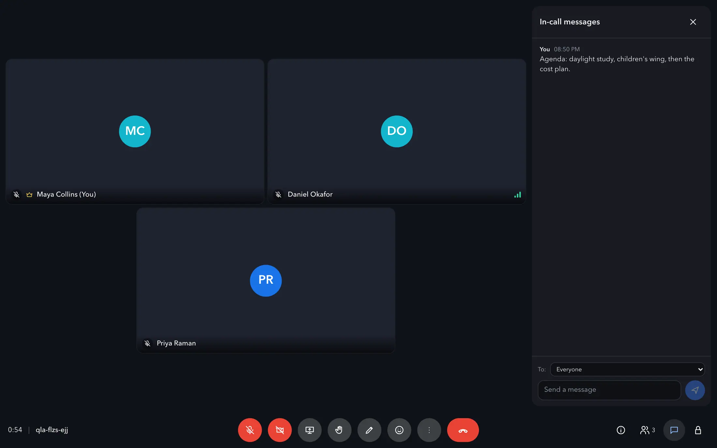The height and width of the screenshot is (448, 717).
Task: Open the 'Everyone' recipient dropdown
Action: click(627, 369)
